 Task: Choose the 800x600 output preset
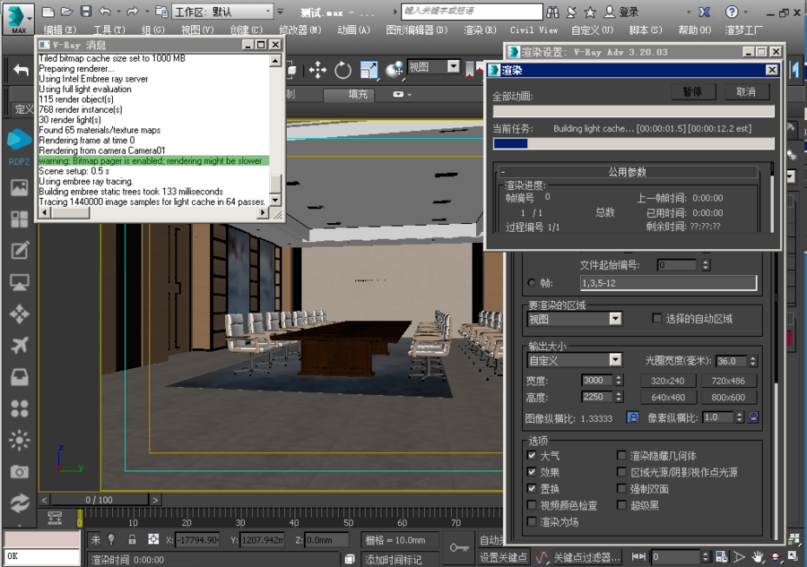click(728, 397)
